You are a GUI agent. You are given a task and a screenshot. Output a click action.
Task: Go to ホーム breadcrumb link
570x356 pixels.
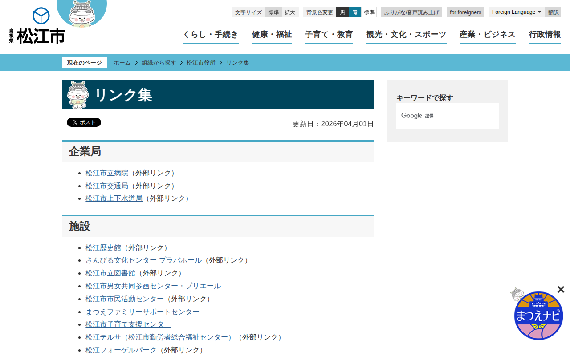click(x=122, y=63)
